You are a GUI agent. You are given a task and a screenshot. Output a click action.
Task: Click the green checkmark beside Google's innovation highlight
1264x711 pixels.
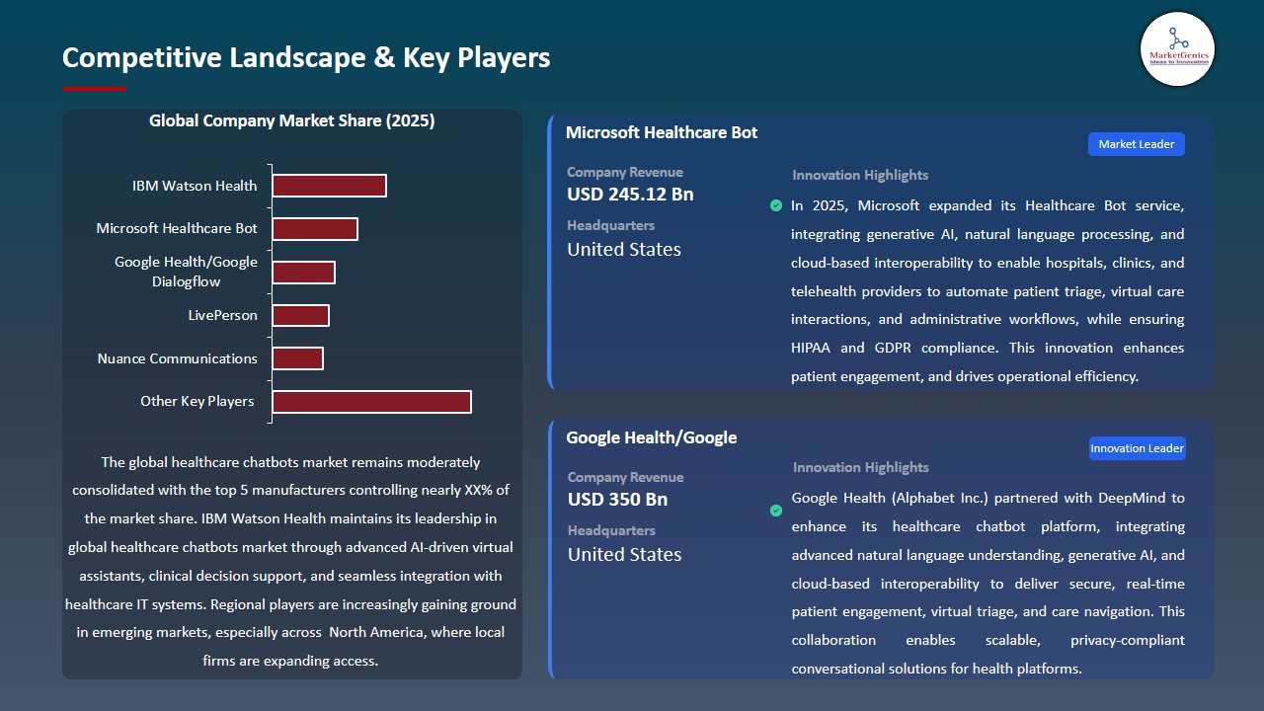(776, 511)
